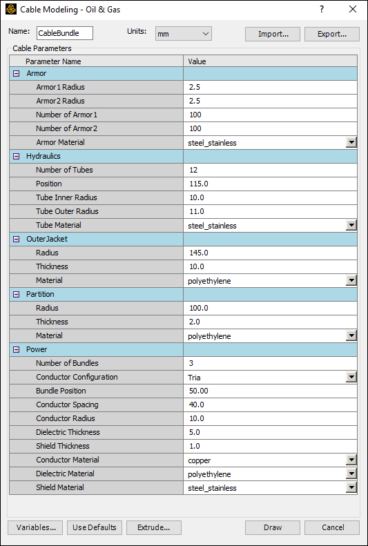Open Dielectric Material dropdown arrow

coord(351,474)
